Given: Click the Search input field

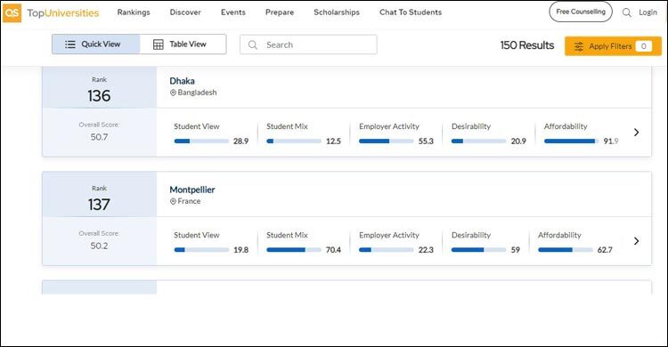Looking at the screenshot, I should point(308,44).
